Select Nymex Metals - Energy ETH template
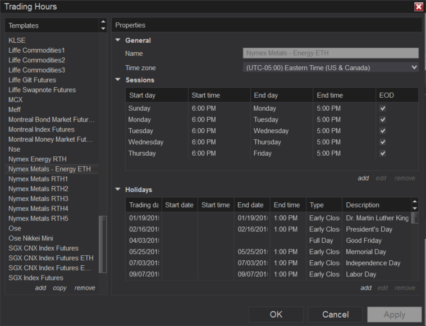The height and width of the screenshot is (326, 426). click(x=52, y=169)
